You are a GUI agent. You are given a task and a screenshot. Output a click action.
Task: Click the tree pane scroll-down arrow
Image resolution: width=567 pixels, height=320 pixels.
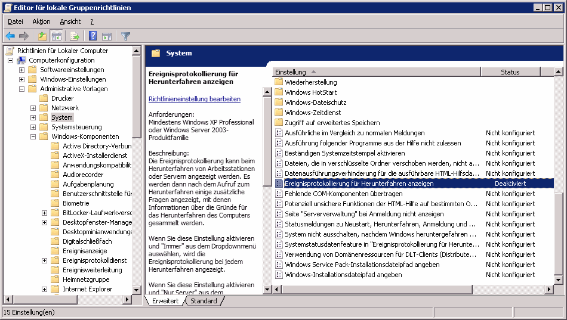(137, 290)
